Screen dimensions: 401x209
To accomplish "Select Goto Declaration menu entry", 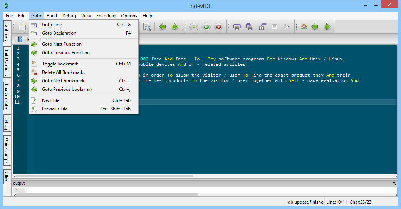I will [84, 33].
